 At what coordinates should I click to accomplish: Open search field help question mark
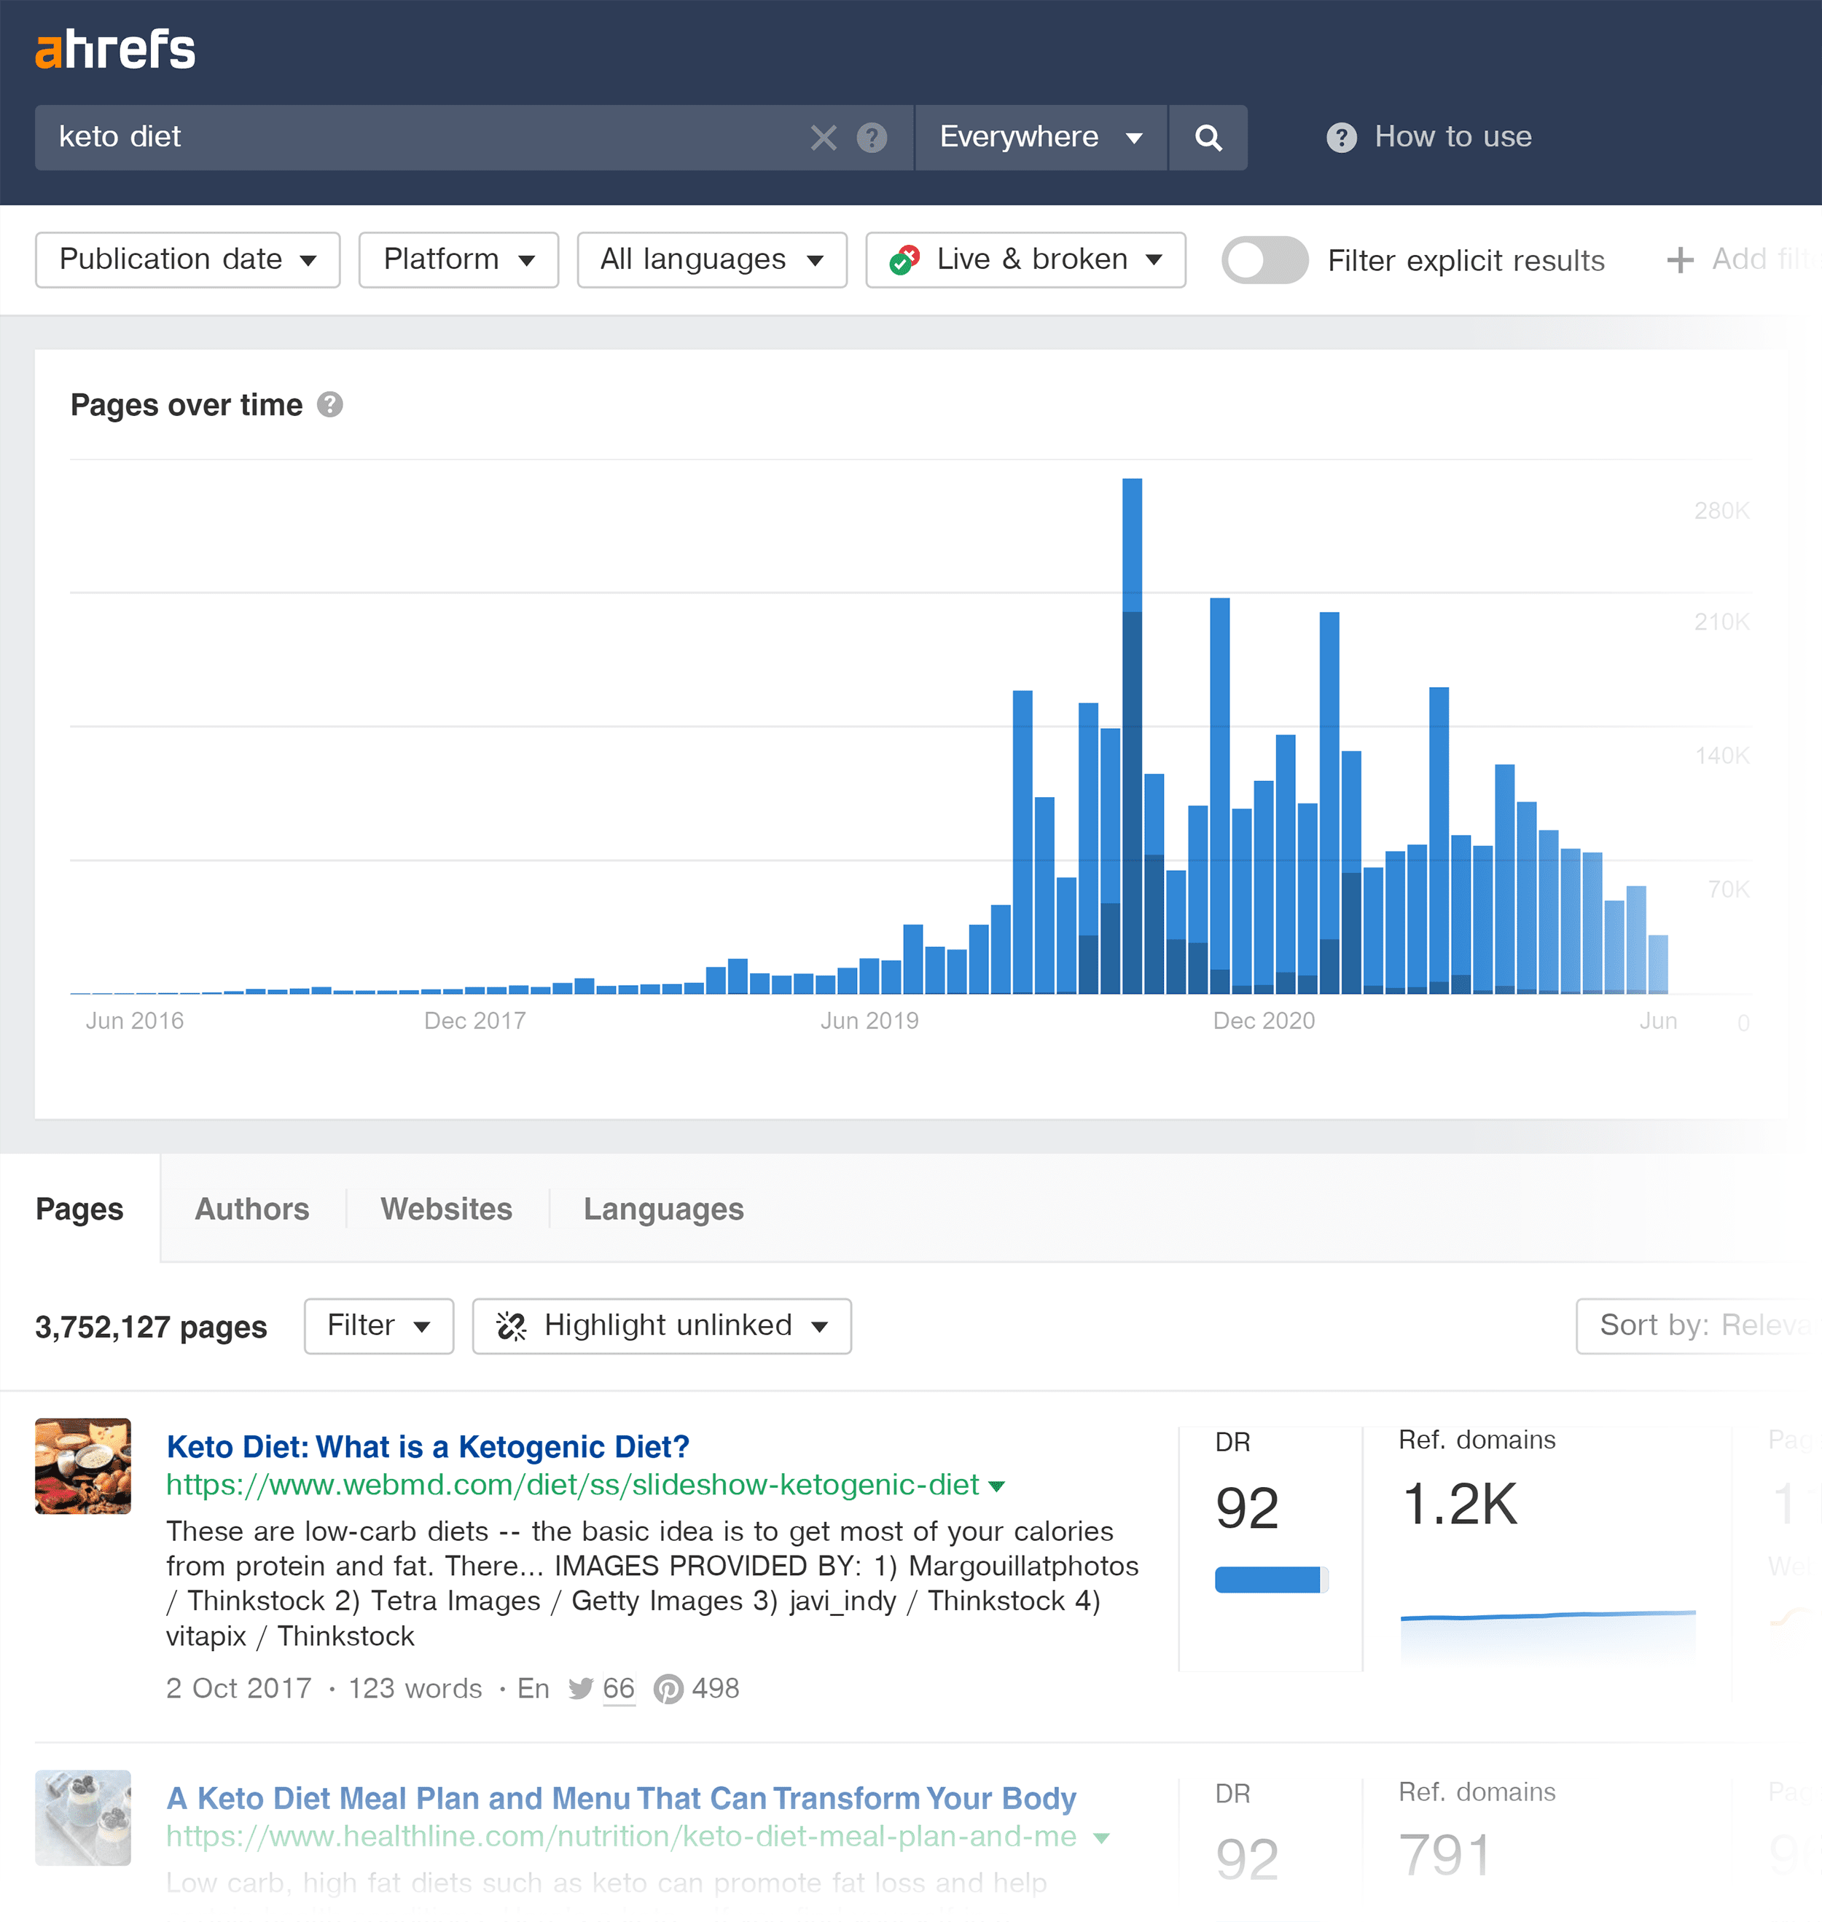(x=872, y=138)
